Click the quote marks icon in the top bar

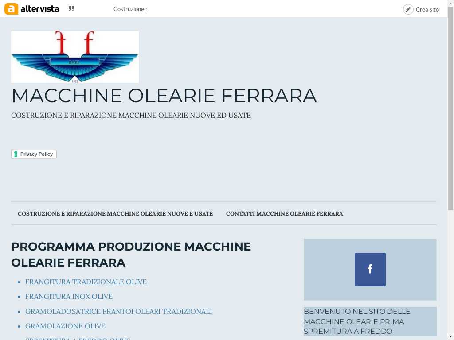click(71, 8)
